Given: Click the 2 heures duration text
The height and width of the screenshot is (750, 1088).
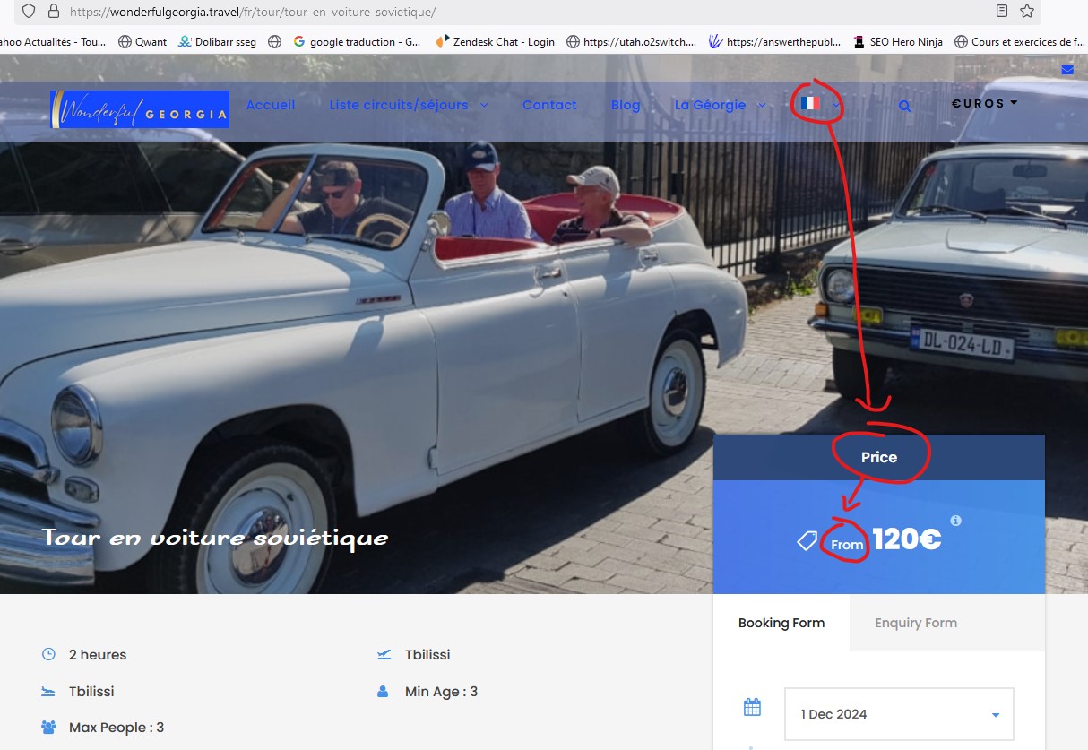Looking at the screenshot, I should (x=98, y=655).
